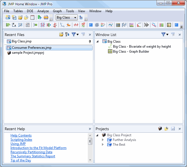Click the blank table calendar-style toolbar icon
The width and height of the screenshot is (187, 167).
pos(32,17)
